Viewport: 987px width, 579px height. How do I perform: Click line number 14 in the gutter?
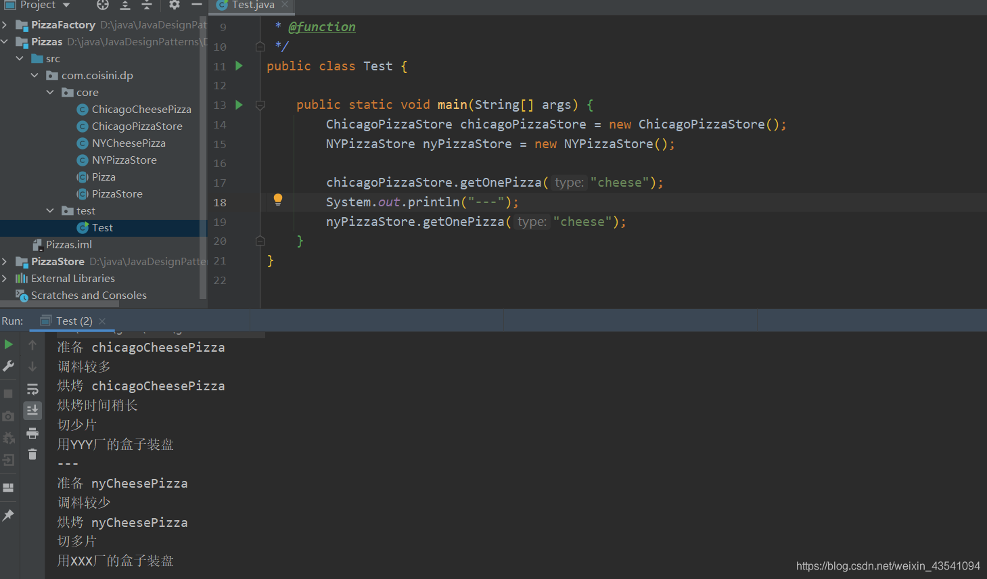click(220, 125)
